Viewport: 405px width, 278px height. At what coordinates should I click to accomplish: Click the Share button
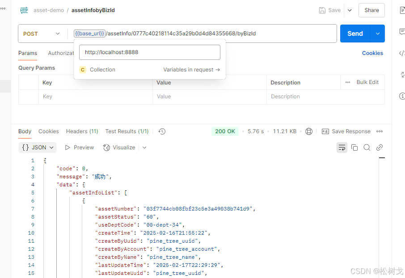[x=371, y=10]
